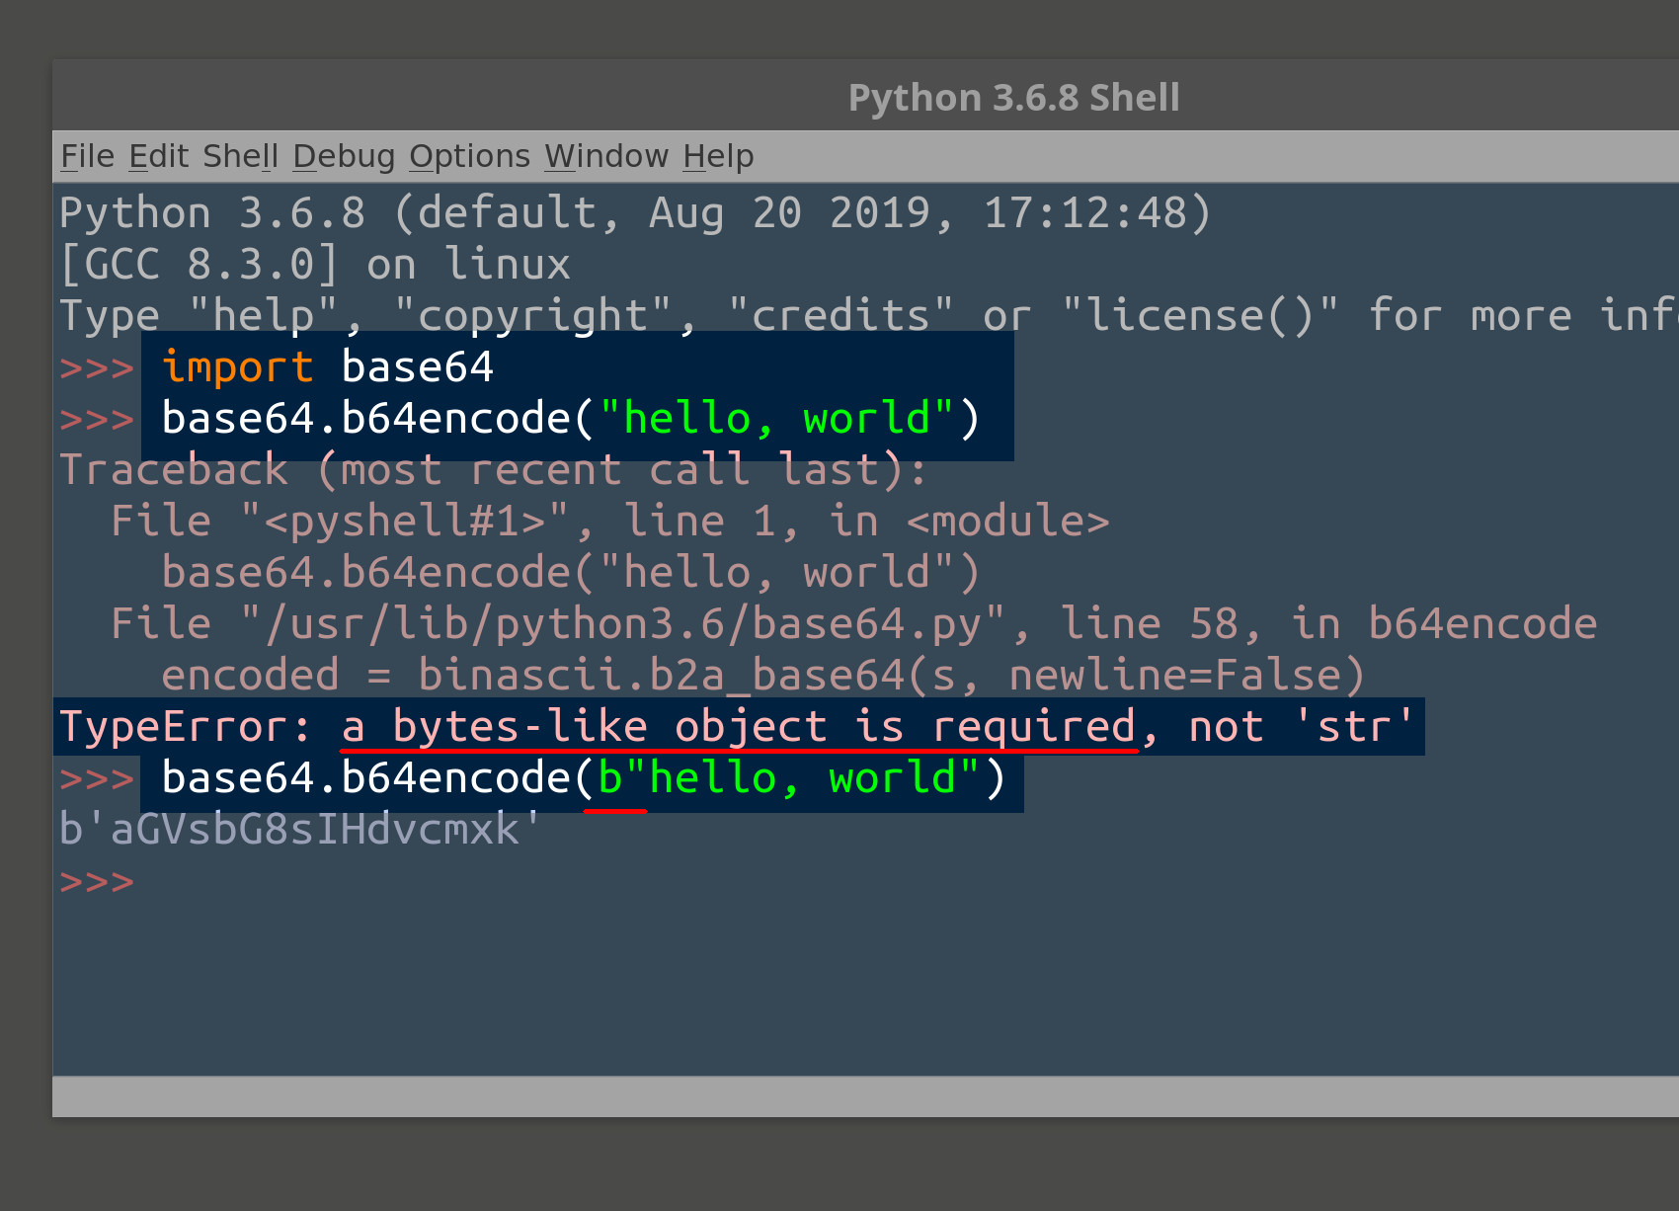Open the Window menu

[605, 155]
